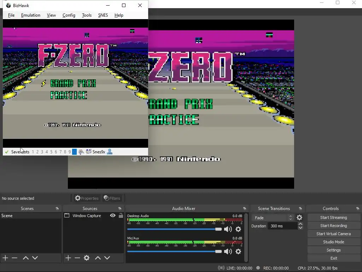Open BizHawk SNES menu
Viewport: 362px width, 272px height.
click(x=103, y=15)
